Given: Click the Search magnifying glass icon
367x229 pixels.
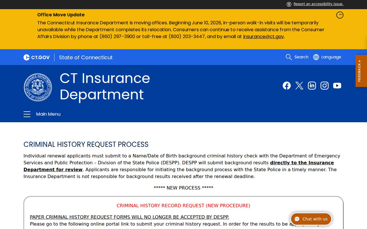Looking at the screenshot, I should tap(289, 57).
